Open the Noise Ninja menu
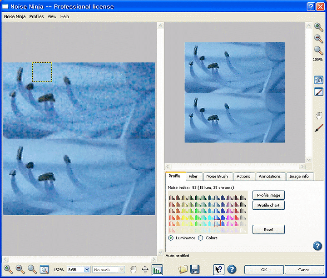This screenshot has height=278, width=327. coord(15,16)
